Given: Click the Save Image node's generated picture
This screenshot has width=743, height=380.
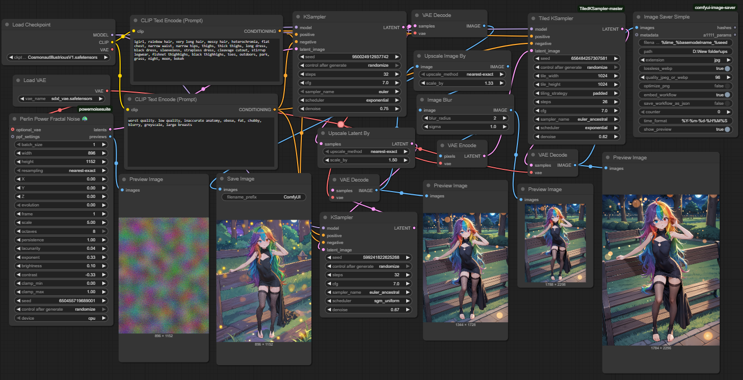Looking at the screenshot, I should coord(264,280).
